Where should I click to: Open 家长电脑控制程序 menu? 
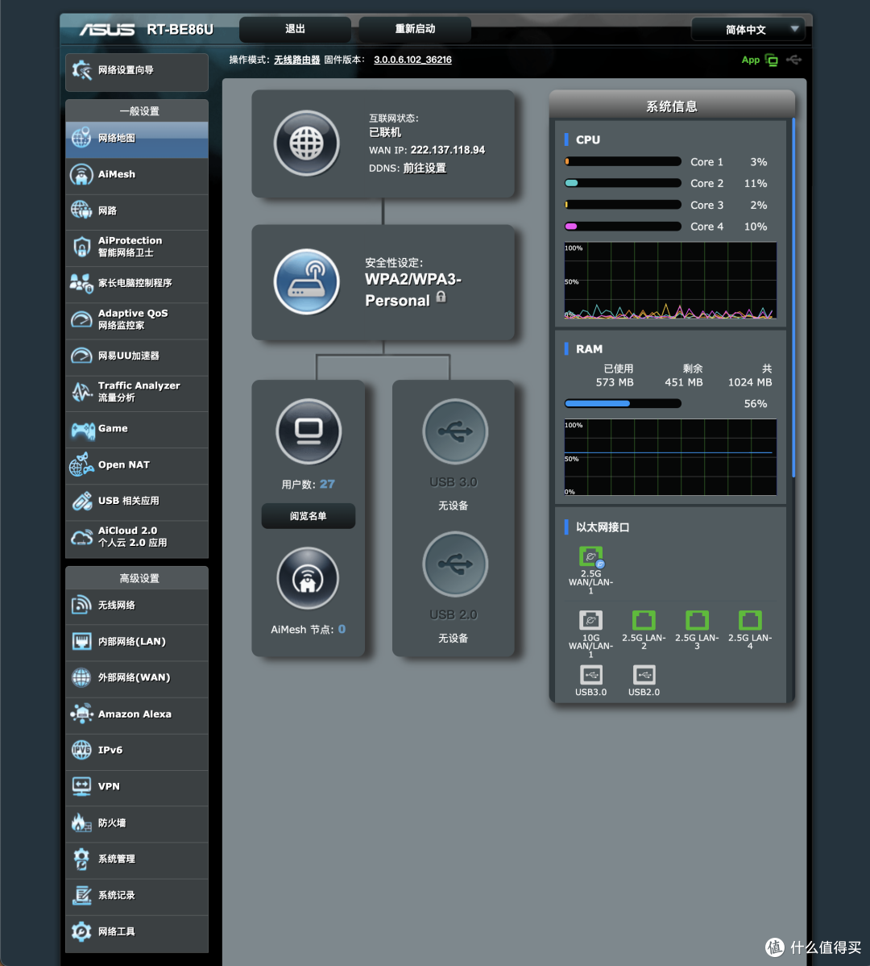point(137,283)
